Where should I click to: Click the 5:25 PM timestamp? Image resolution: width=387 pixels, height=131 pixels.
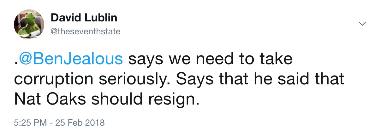coord(29,122)
